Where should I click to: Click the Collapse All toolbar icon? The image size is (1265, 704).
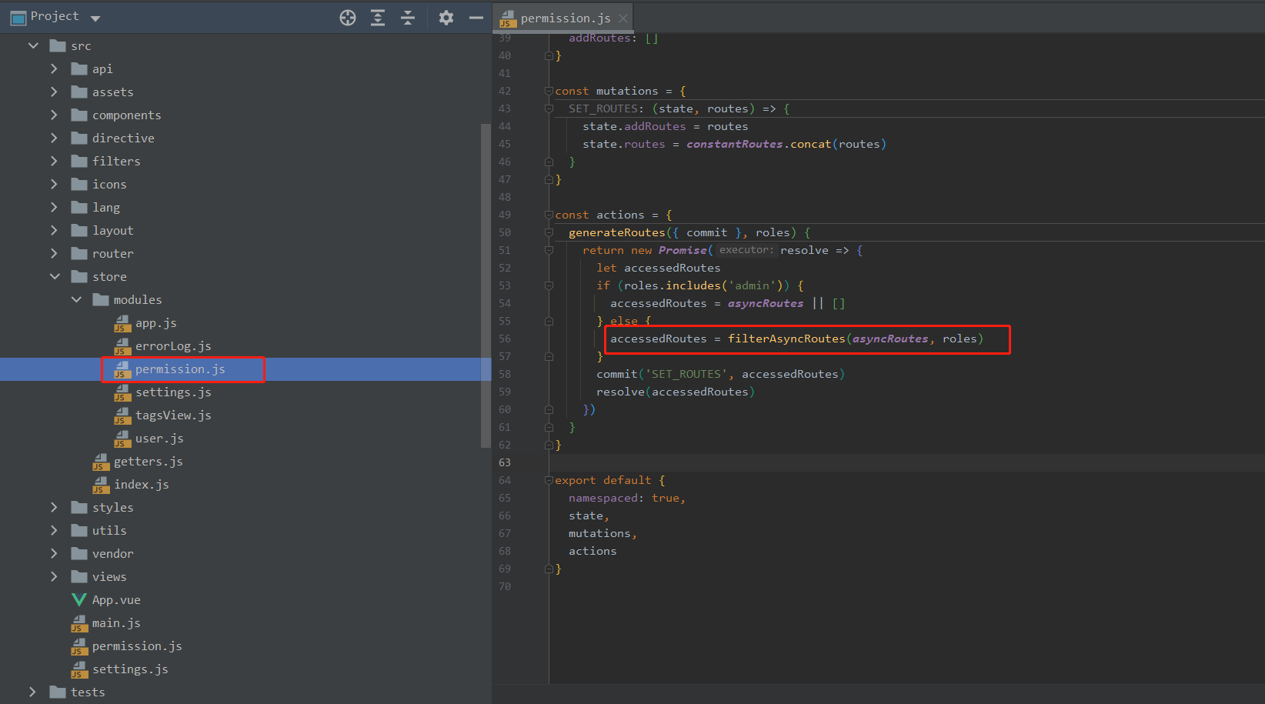click(408, 18)
